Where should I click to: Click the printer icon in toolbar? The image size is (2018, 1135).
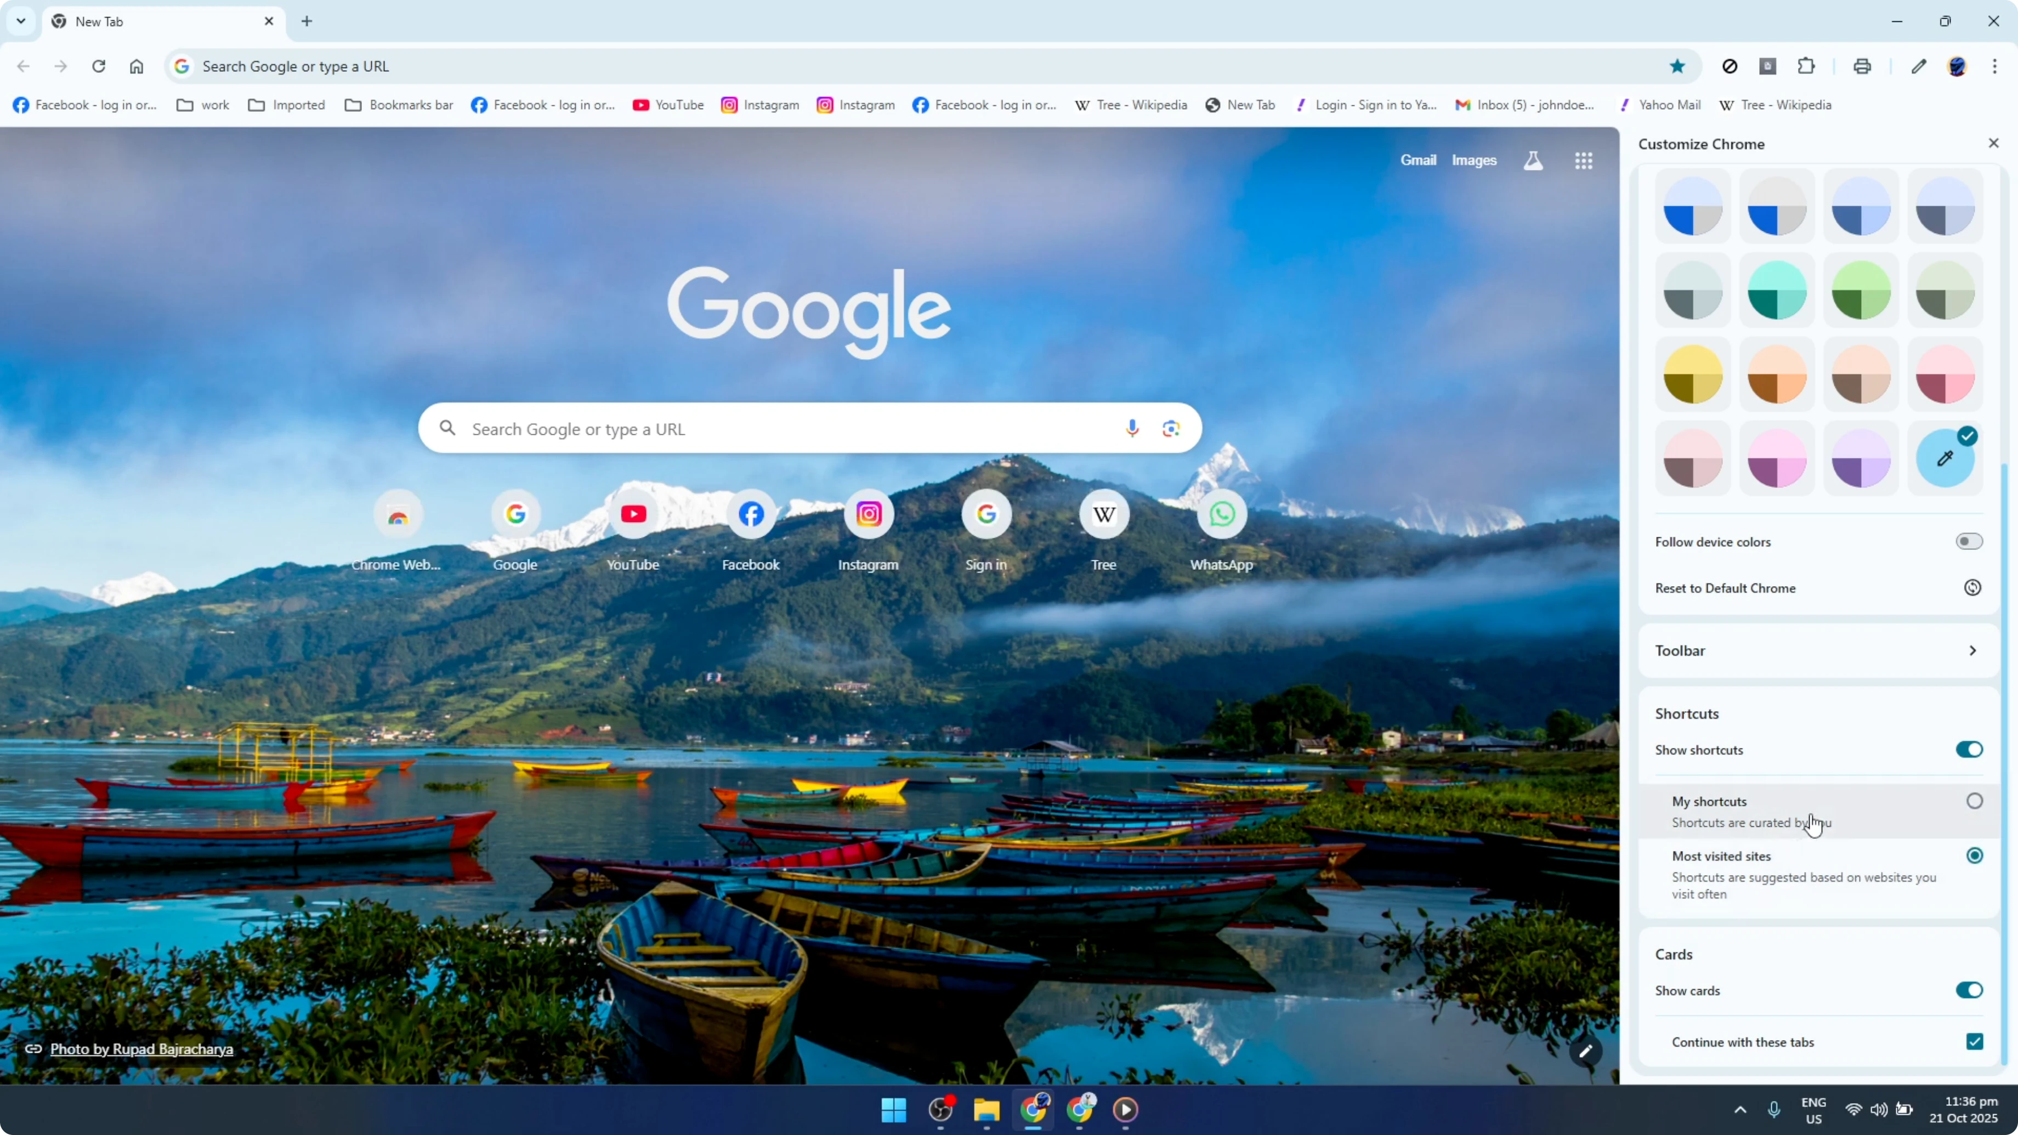1862,66
